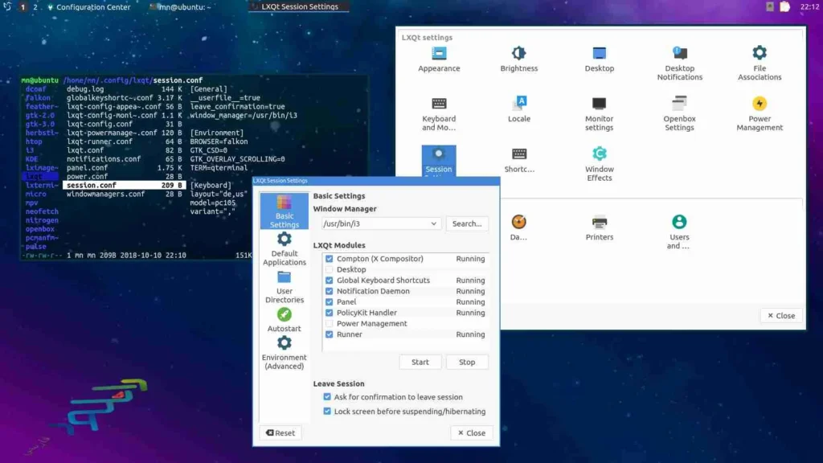This screenshot has height=463, width=823.
Task: Click Search... button for window manager
Action: pos(467,223)
